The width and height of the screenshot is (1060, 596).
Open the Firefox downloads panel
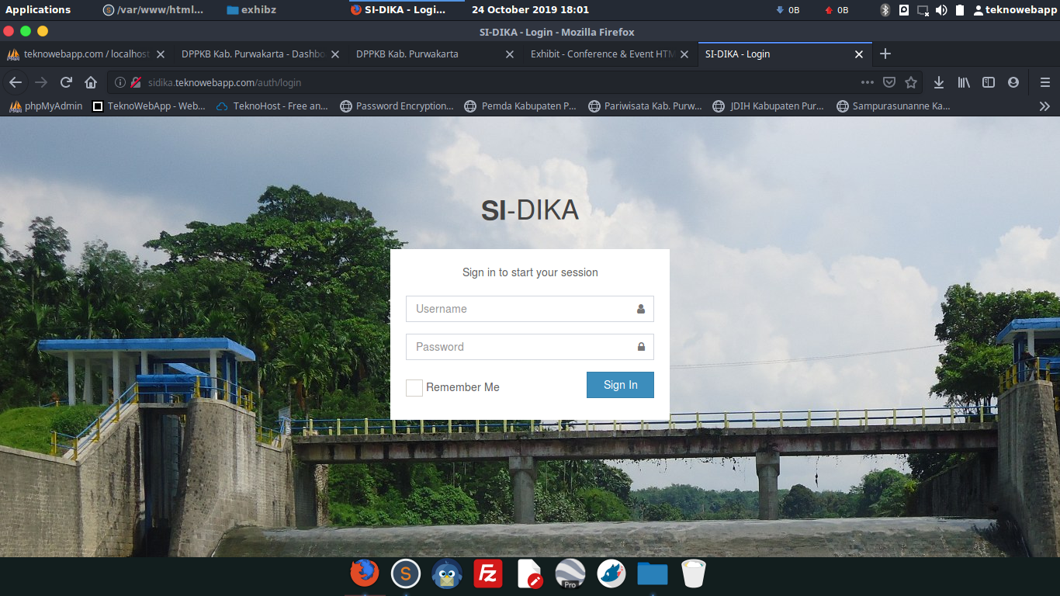pos(939,81)
